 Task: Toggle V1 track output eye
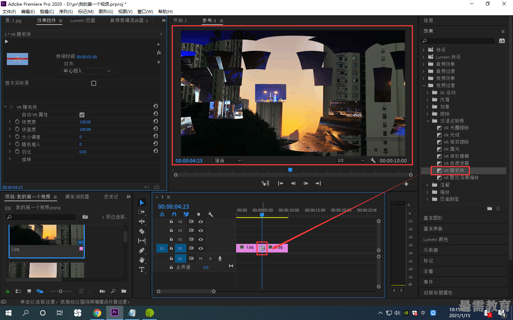[x=201, y=249]
